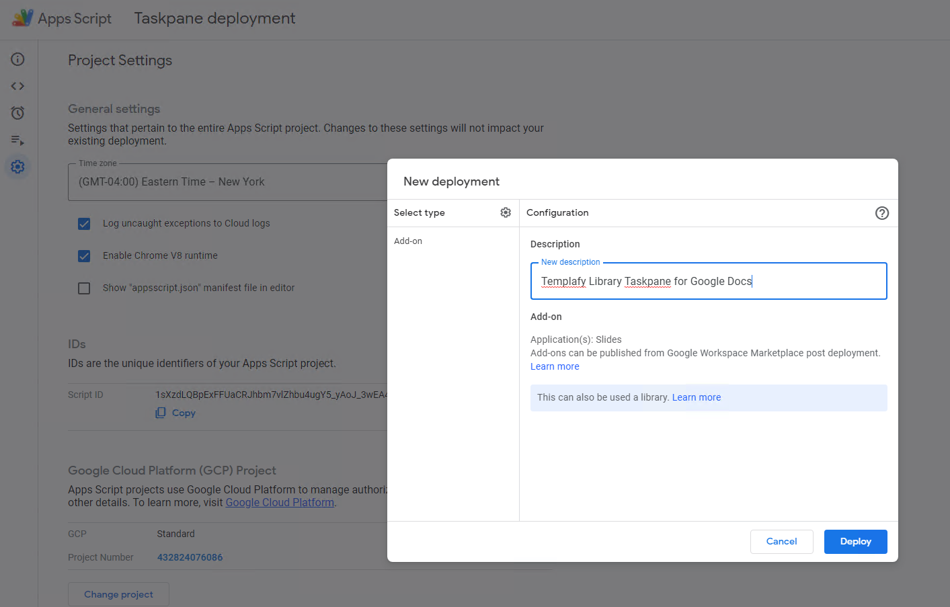Click the Taskpane deployment project title
This screenshot has height=607, width=950.
tap(214, 18)
